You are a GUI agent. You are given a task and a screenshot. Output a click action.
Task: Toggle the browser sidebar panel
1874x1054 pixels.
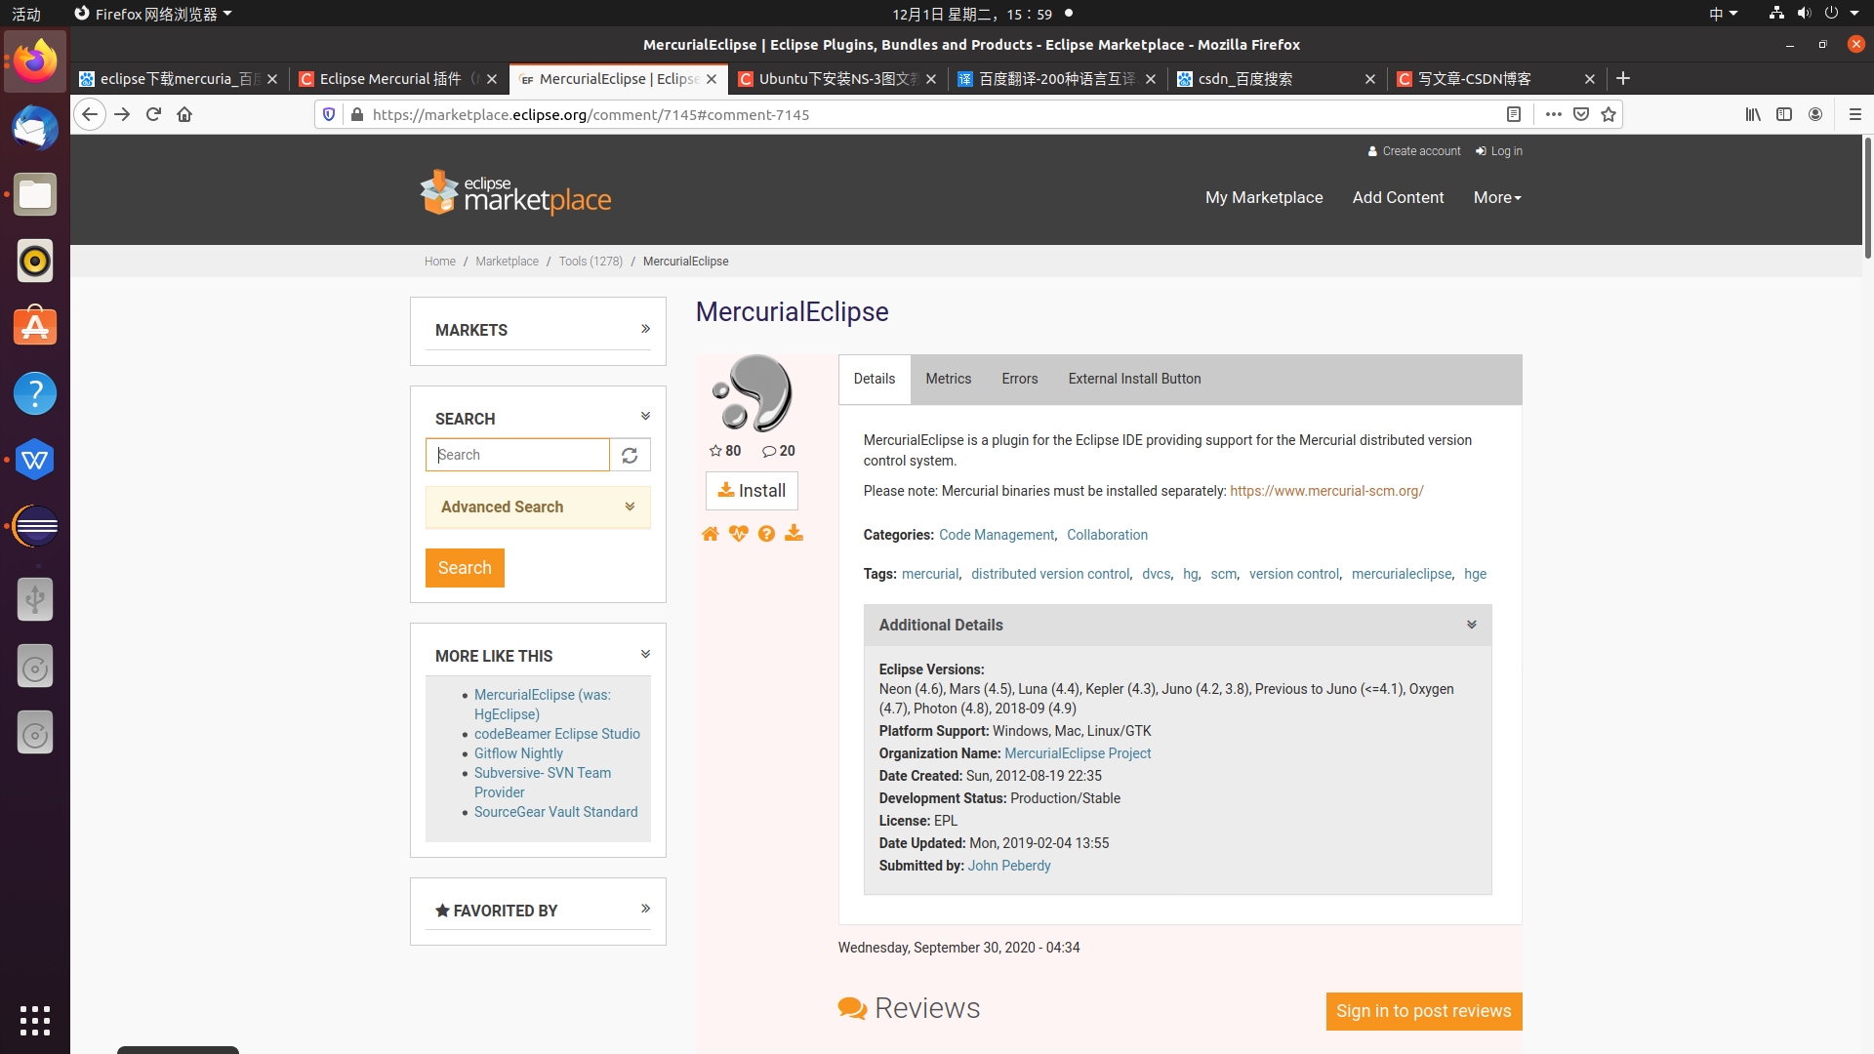click(1785, 114)
